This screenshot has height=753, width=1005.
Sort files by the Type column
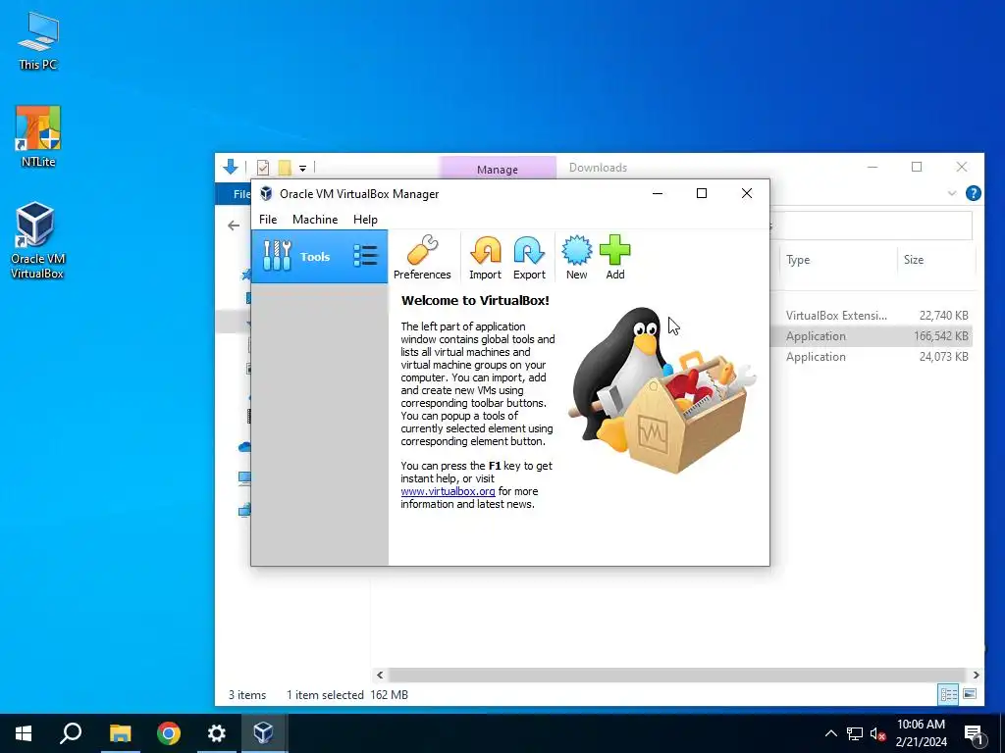[x=838, y=259]
